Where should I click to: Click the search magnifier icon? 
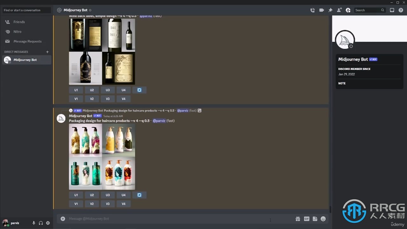tap(383, 10)
